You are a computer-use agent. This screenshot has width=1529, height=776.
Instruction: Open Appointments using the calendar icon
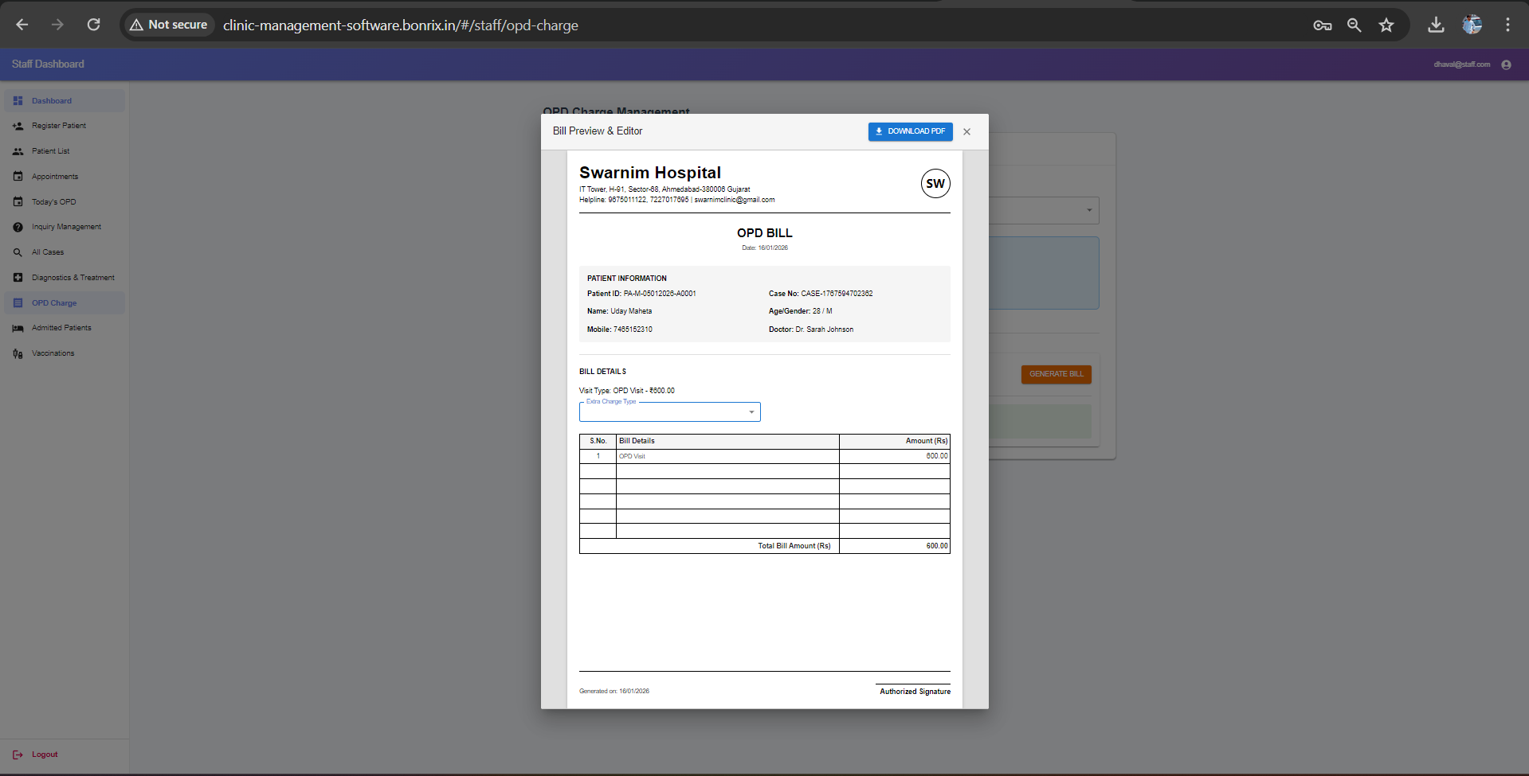(18, 176)
